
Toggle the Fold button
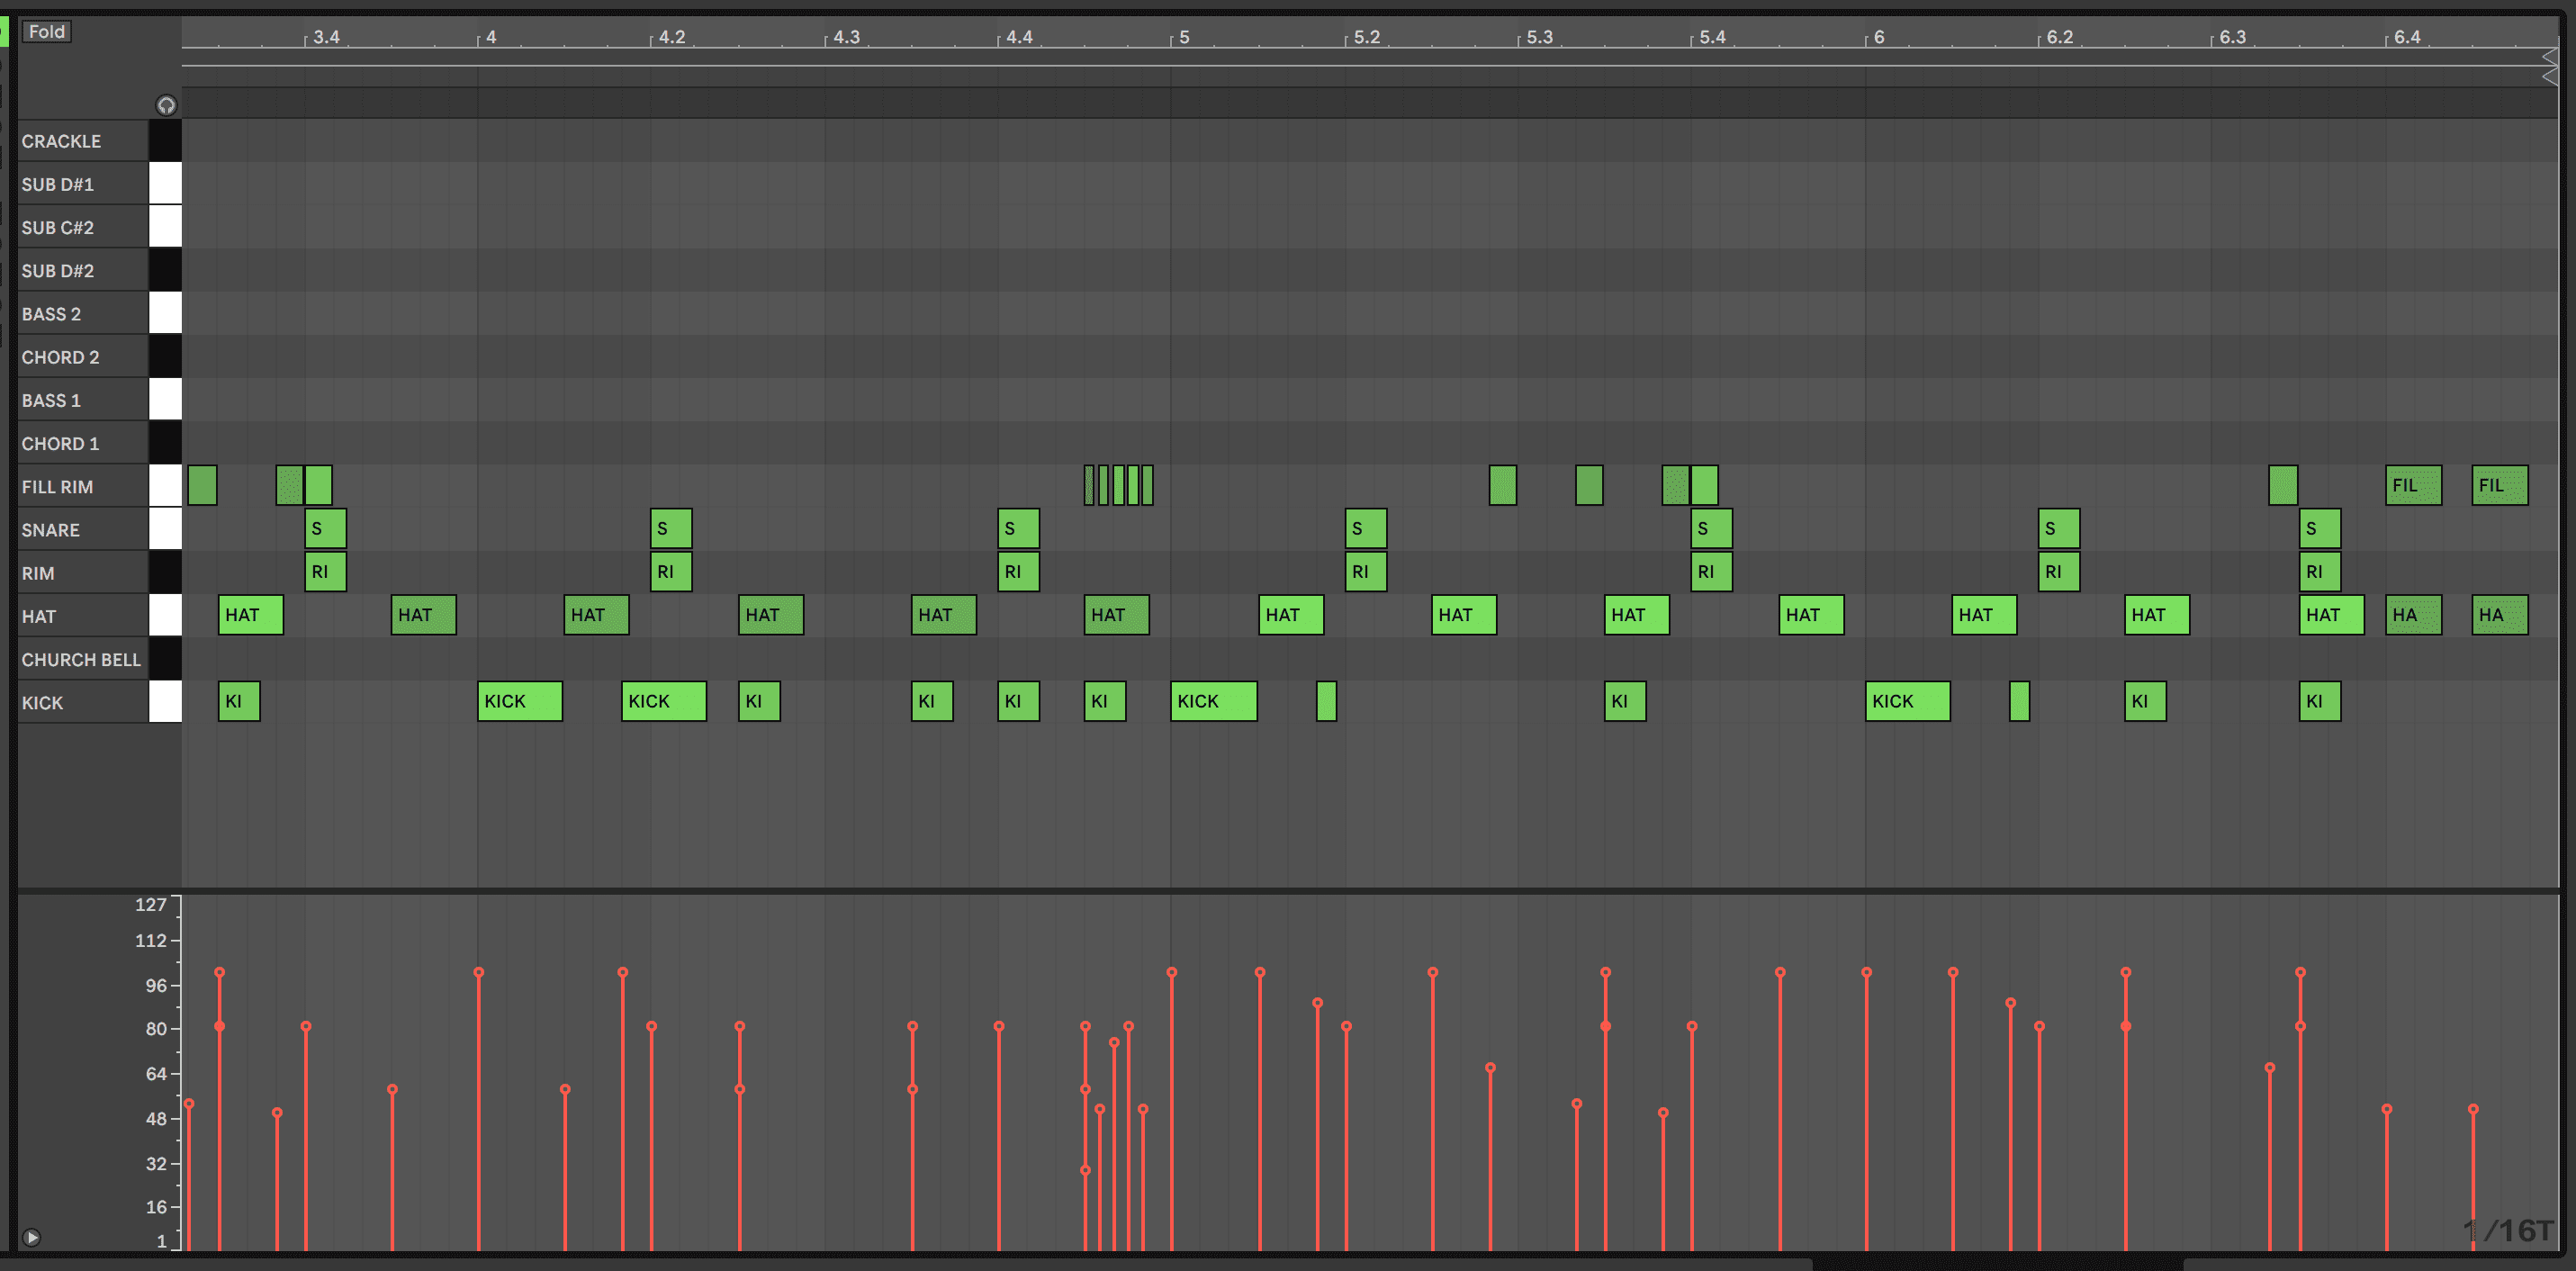pos(46,32)
